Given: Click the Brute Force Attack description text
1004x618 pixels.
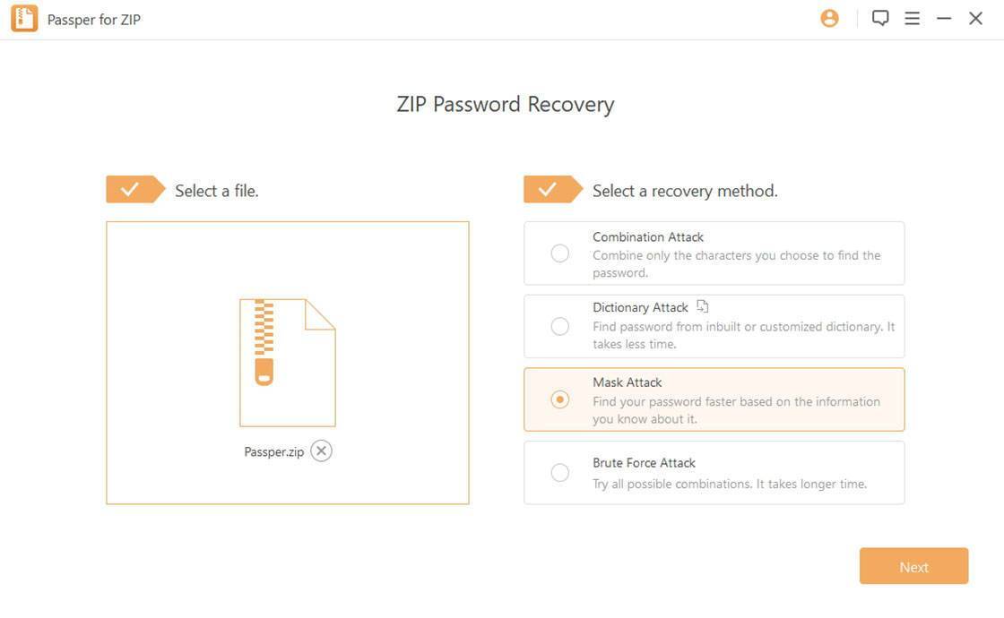Looking at the screenshot, I should pyautogui.click(x=730, y=485).
